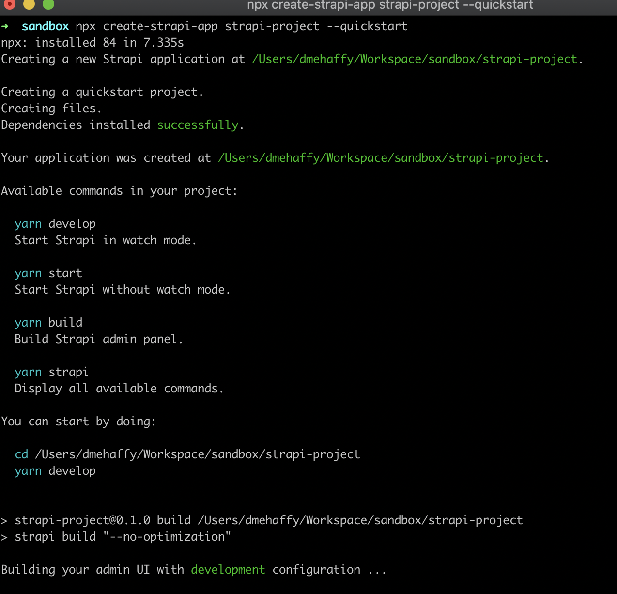Click 'Building your admin UI with' text
Viewport: 617px width, 594px height.
click(x=93, y=570)
